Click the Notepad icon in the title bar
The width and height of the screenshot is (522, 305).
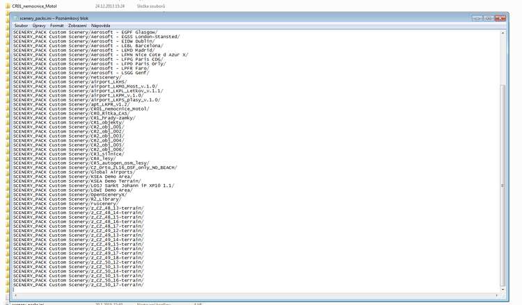coord(15,18)
